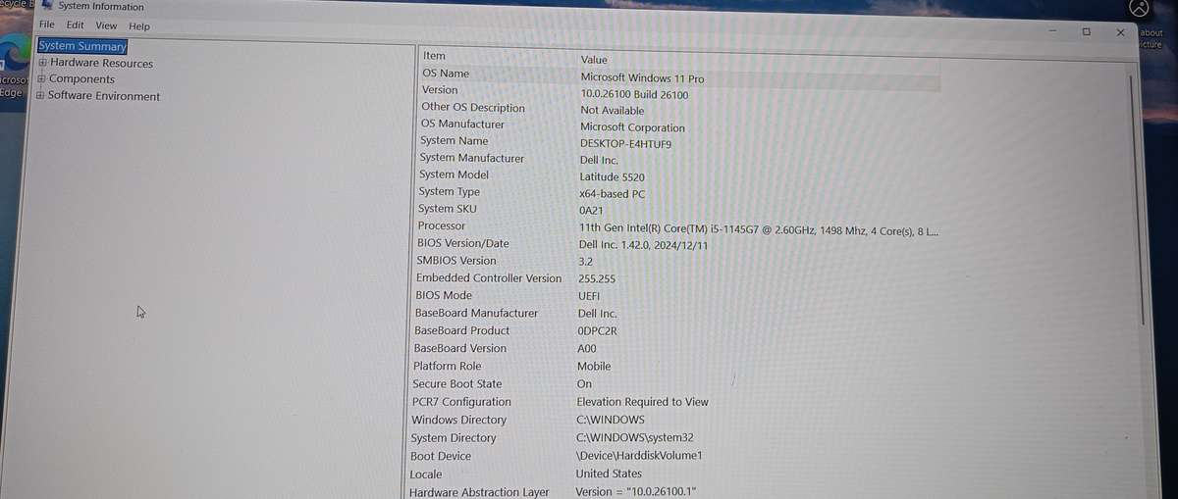Expand the Components plus box
Image resolution: width=1178 pixels, height=499 pixels.
(x=41, y=79)
